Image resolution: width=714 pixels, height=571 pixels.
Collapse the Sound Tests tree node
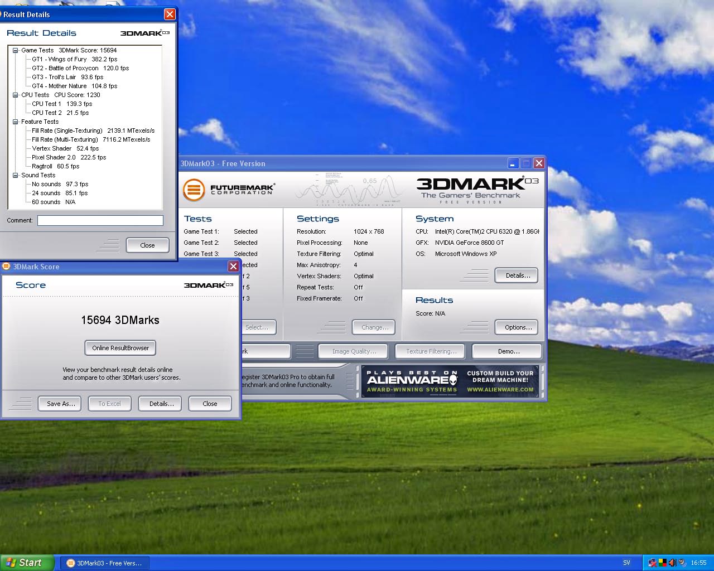point(16,175)
